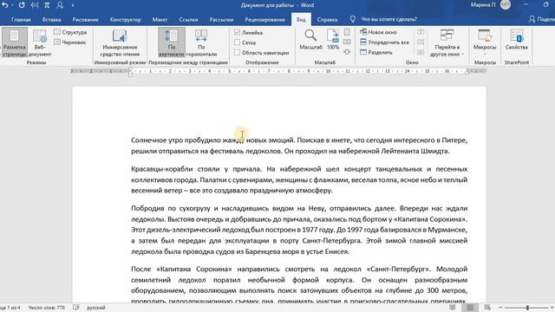The width and height of the screenshot is (555, 312).
Task: Select По вертикали page movement
Action: (x=172, y=42)
